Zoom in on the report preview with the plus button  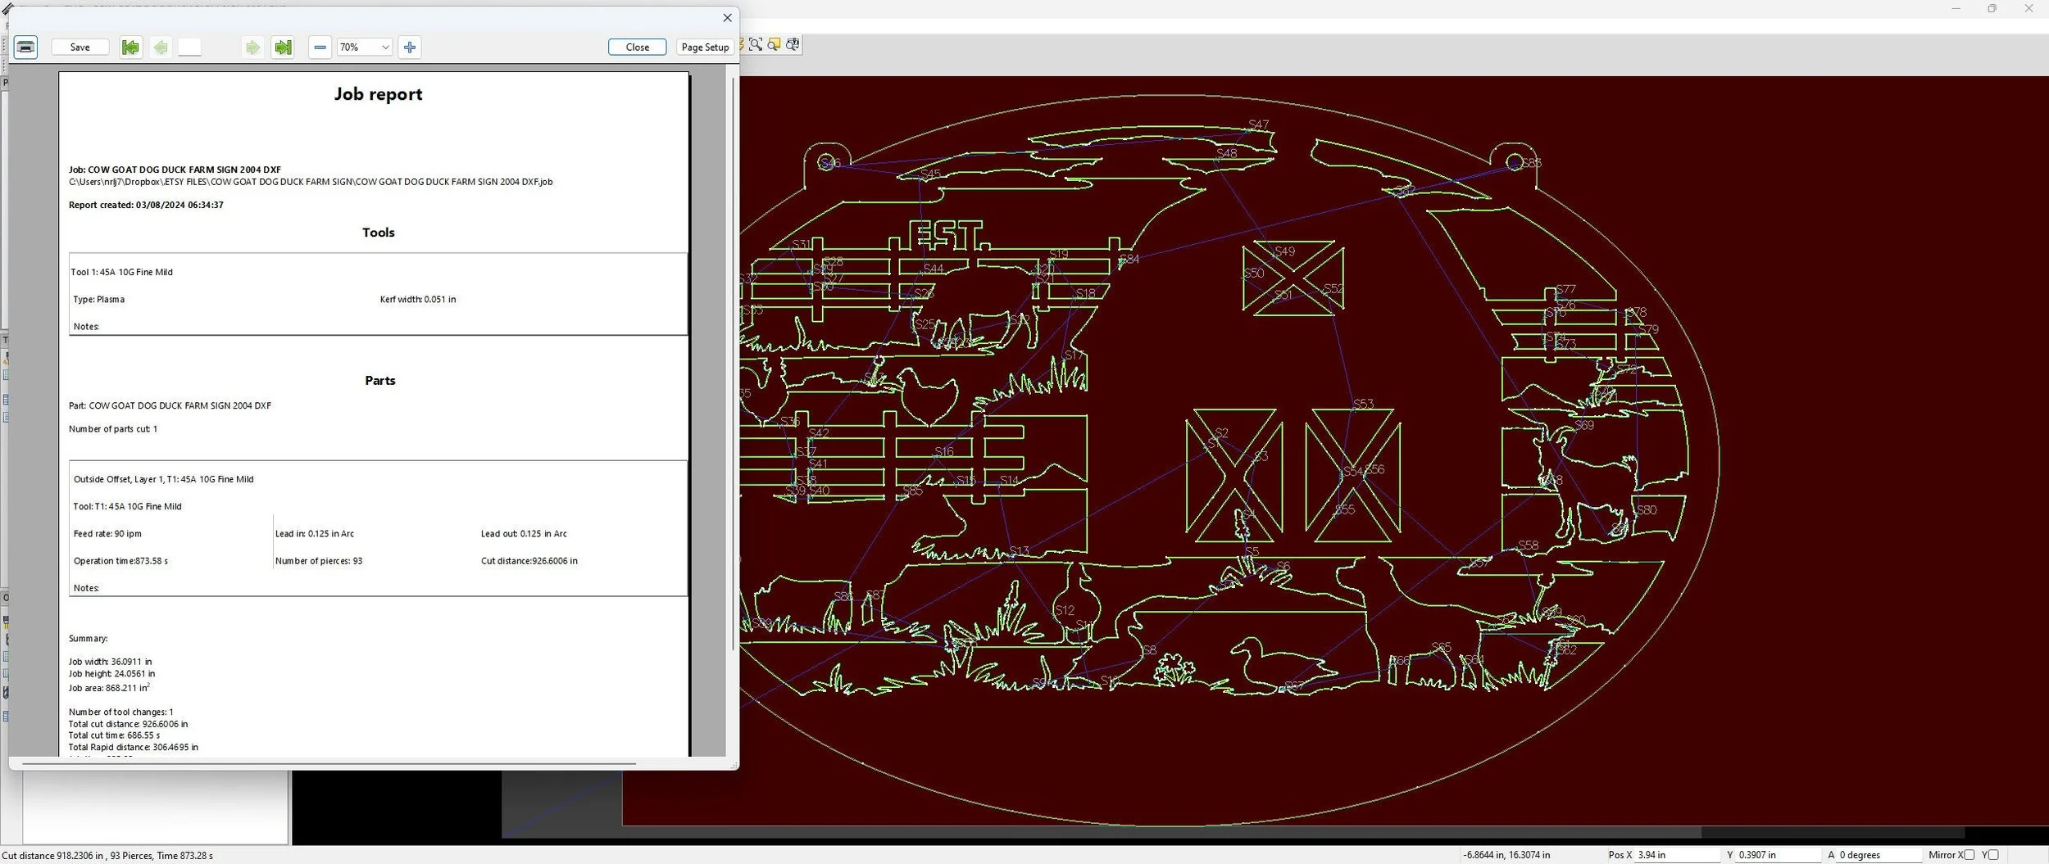tap(410, 47)
